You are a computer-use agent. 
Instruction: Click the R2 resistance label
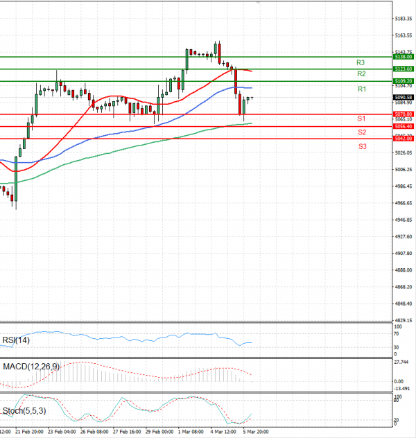361,73
